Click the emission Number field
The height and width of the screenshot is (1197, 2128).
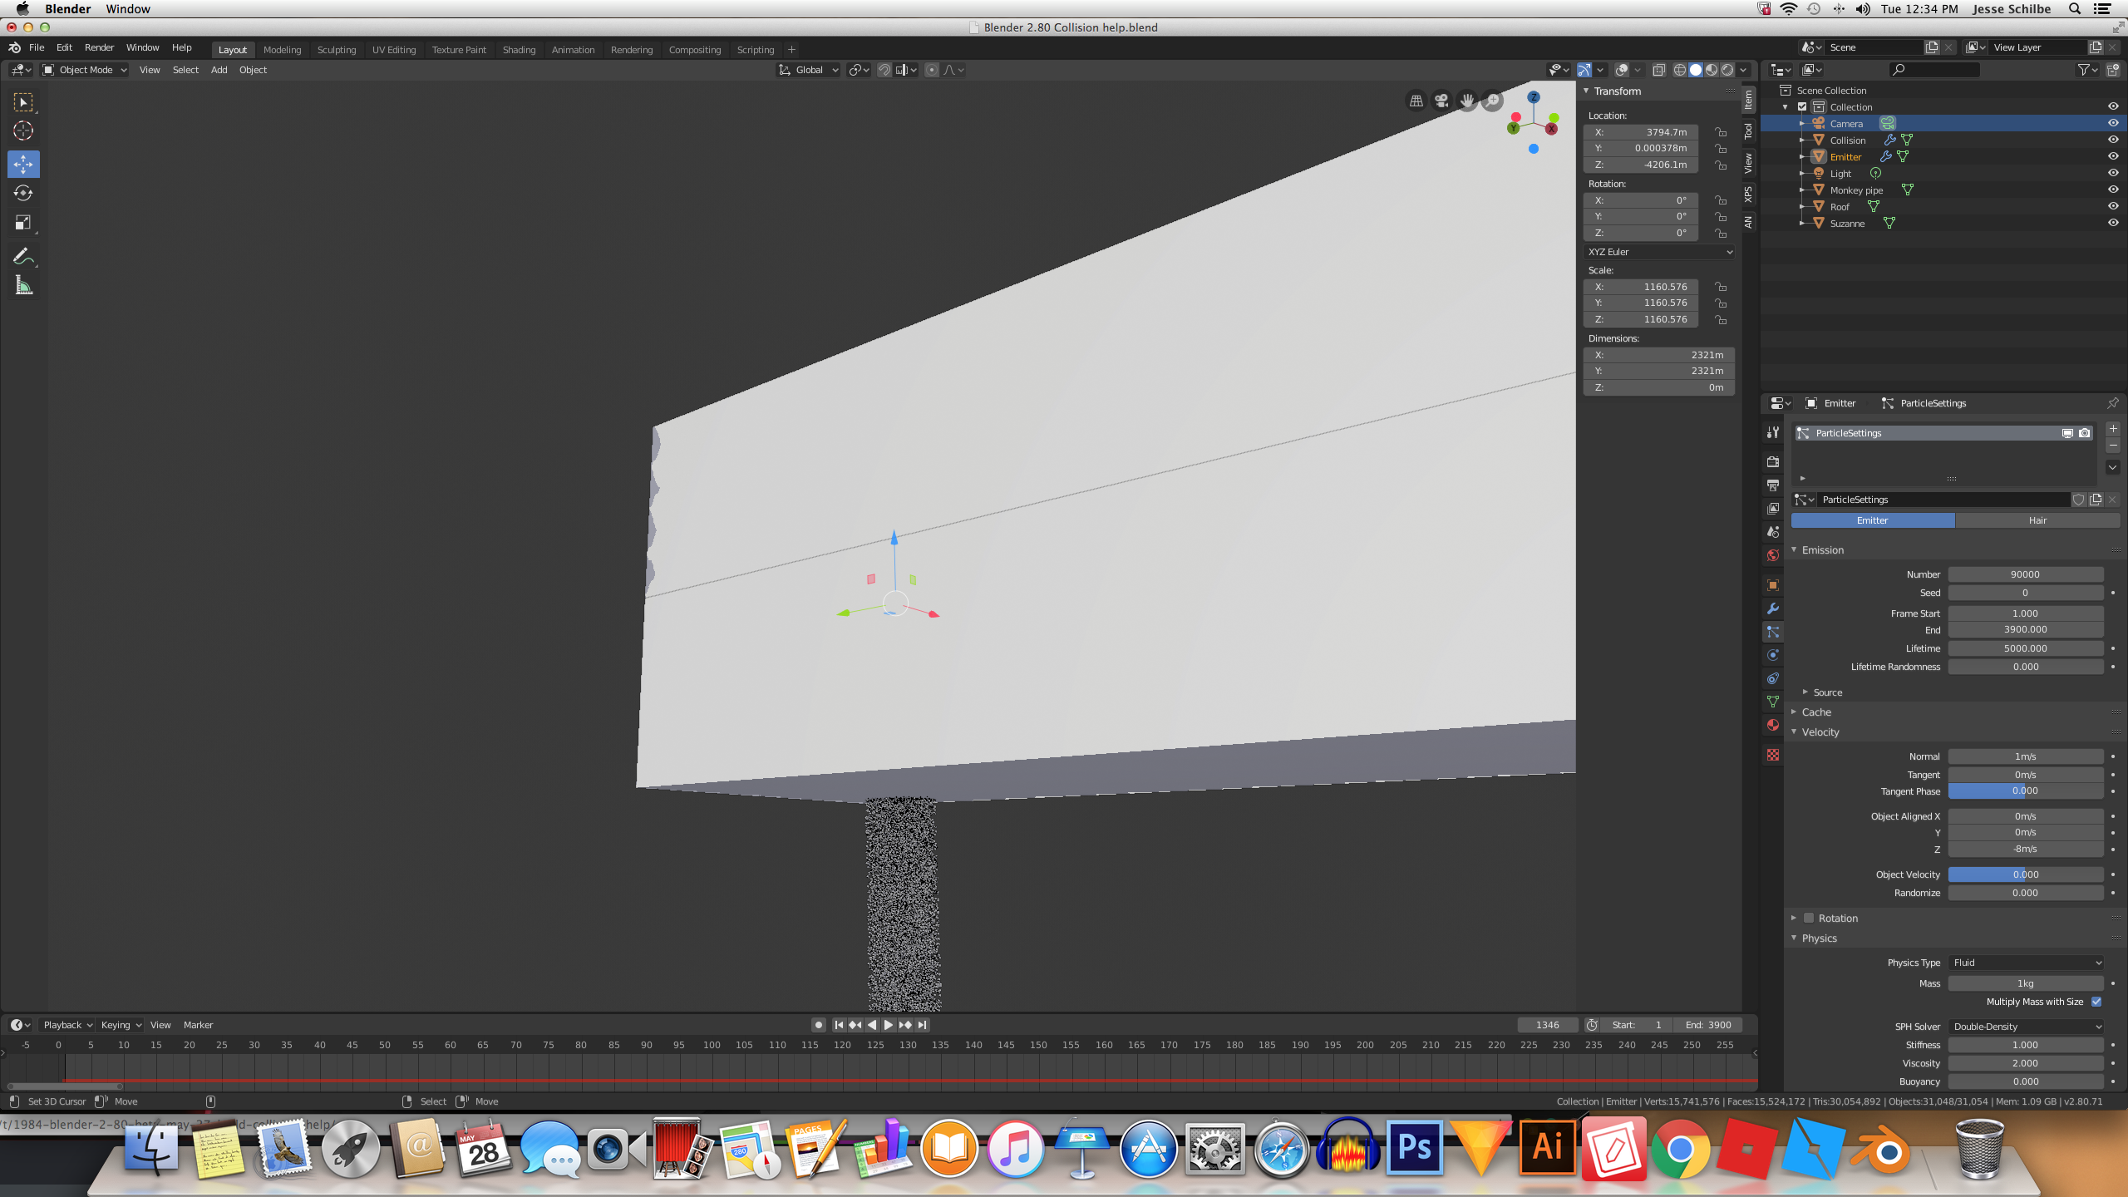pyautogui.click(x=2027, y=574)
